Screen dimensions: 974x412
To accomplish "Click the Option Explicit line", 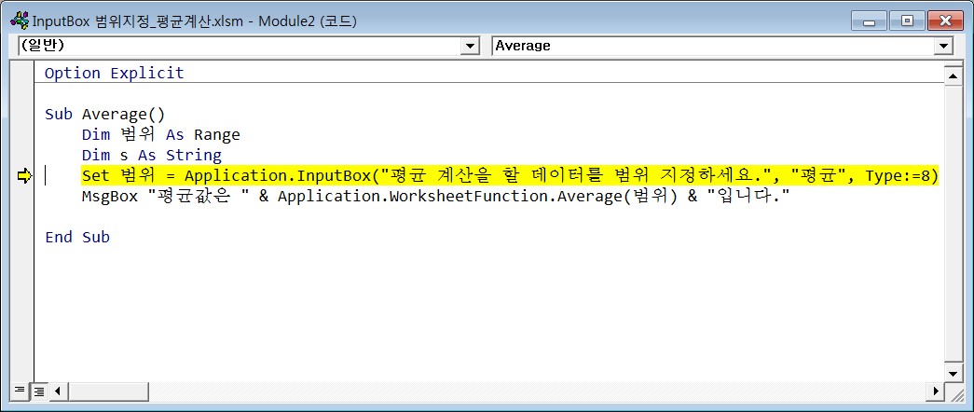I will pos(115,73).
